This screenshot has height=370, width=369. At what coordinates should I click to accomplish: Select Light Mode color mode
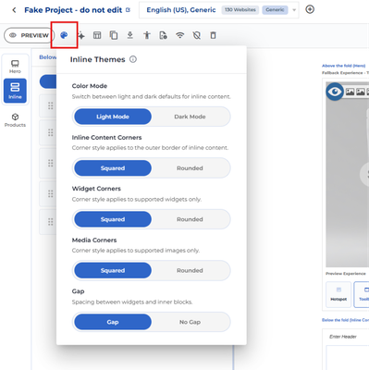(113, 117)
